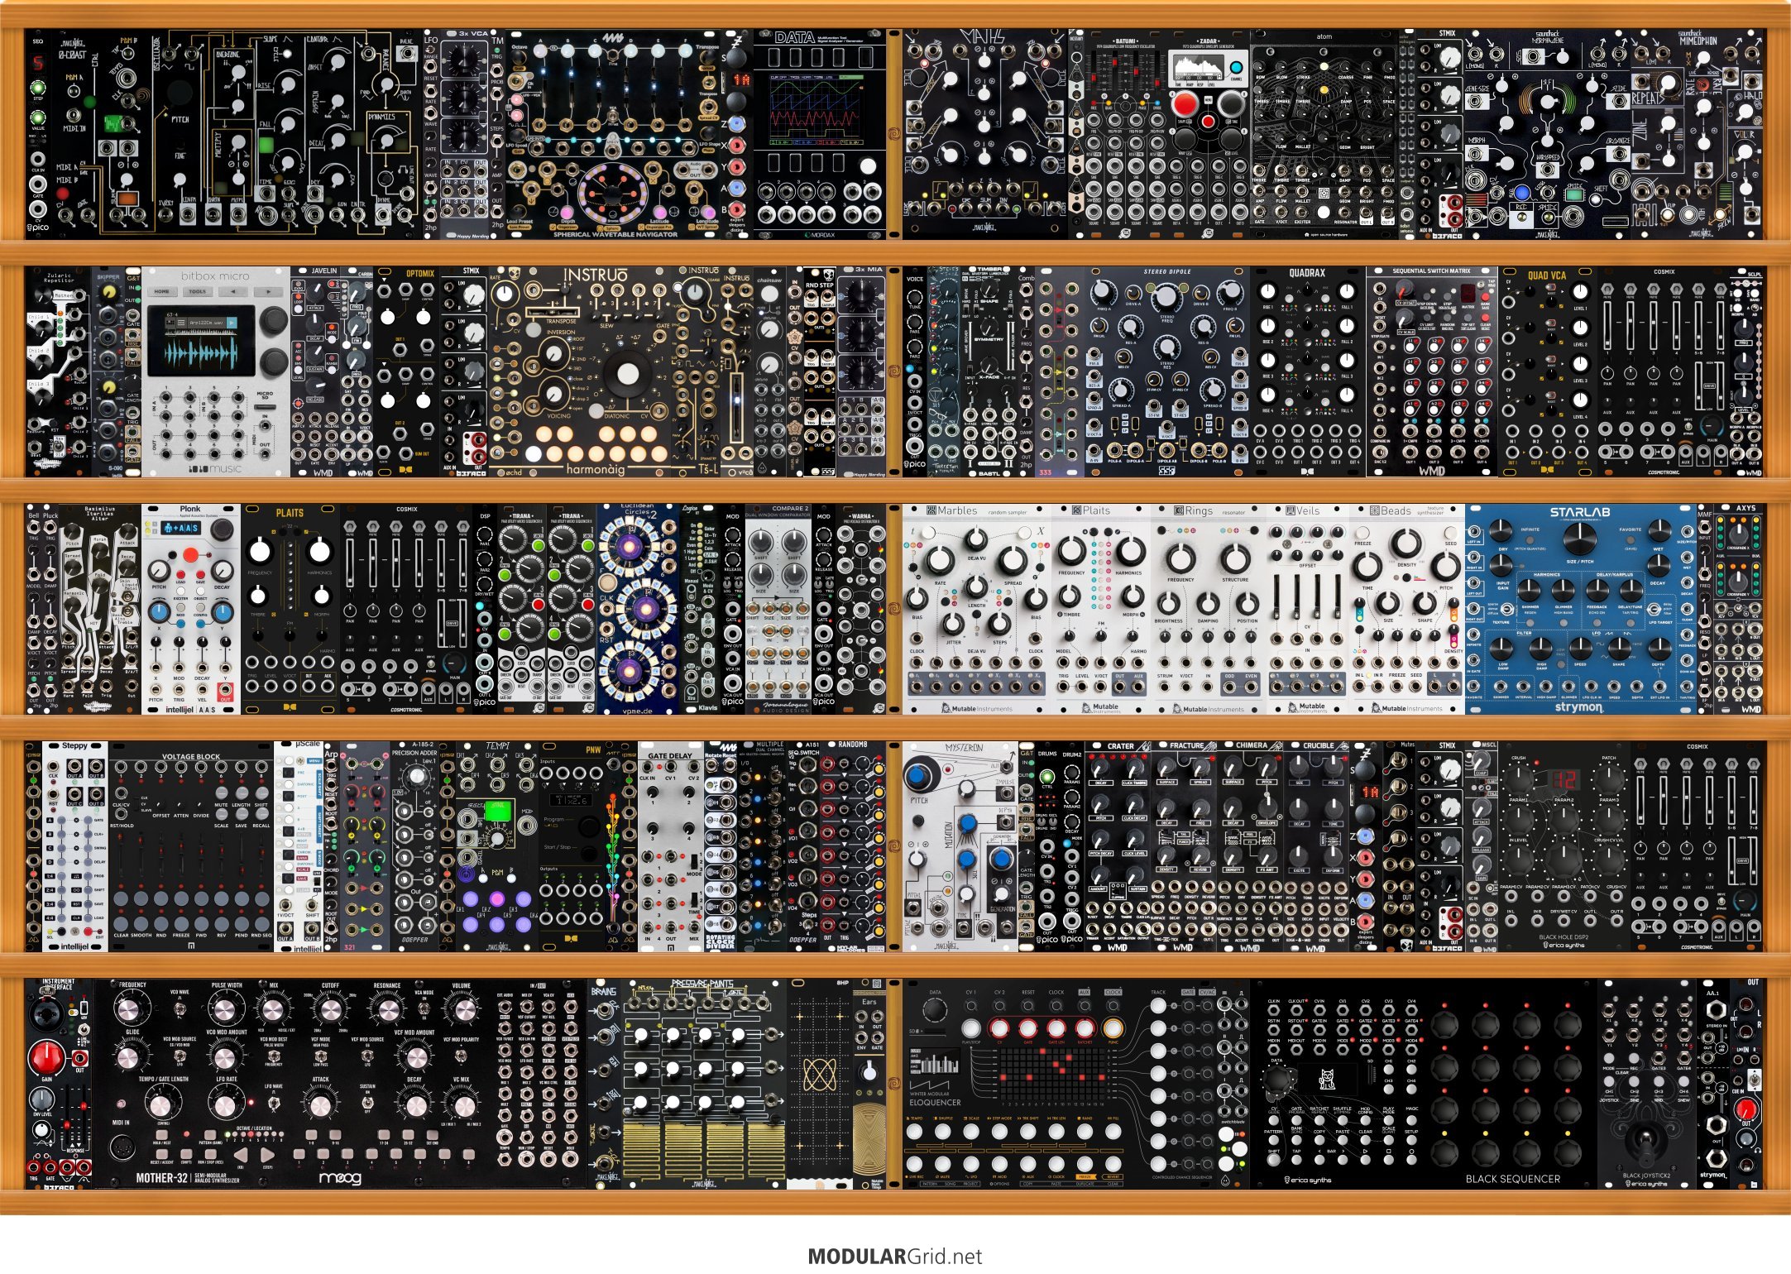Hit the PLAY/STOP button on Eloquencer
This screenshot has width=1791, height=1274.
(x=971, y=1028)
